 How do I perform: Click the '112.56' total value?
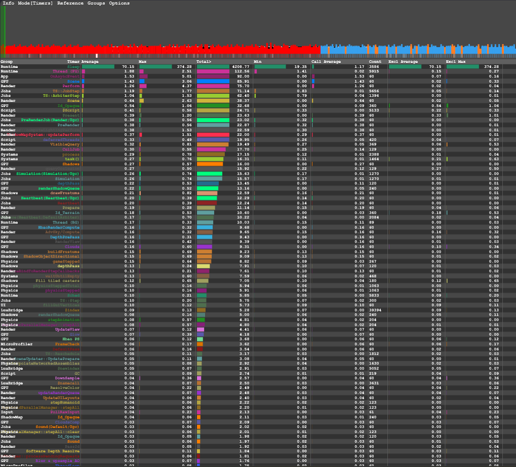[x=242, y=71]
